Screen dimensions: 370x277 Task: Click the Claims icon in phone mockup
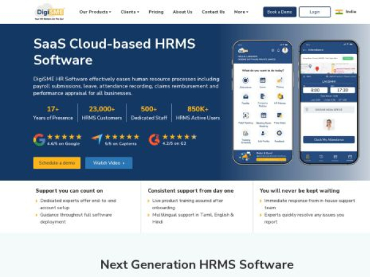click(279, 80)
